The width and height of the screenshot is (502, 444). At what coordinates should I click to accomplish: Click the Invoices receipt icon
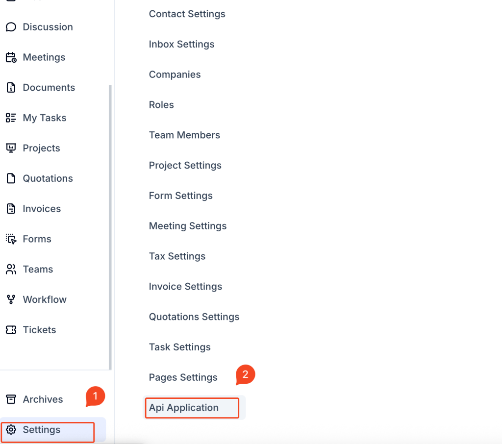coord(11,209)
